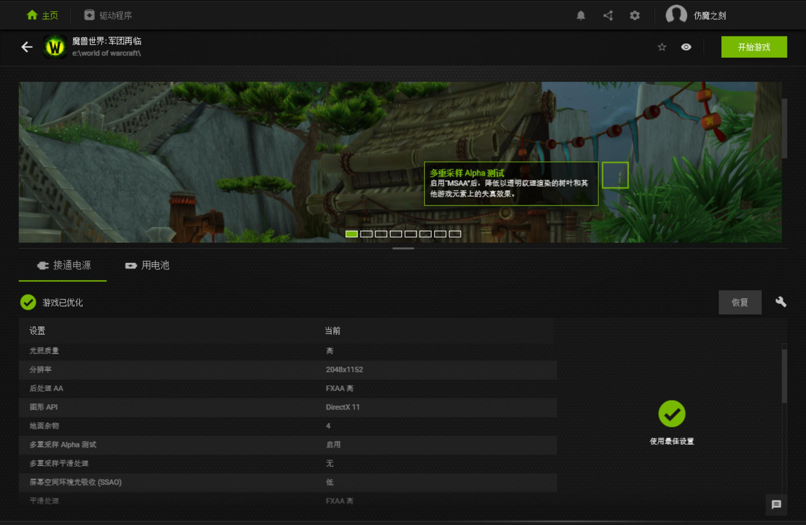Open custom settings wrench icon

[781, 302]
